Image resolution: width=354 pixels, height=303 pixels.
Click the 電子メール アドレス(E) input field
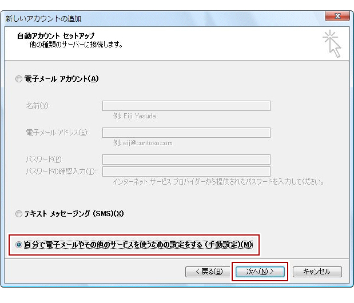[x=186, y=133]
